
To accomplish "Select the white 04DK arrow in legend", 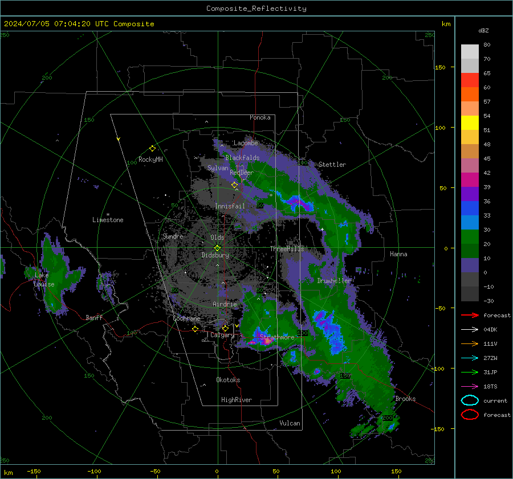I will click(470, 330).
